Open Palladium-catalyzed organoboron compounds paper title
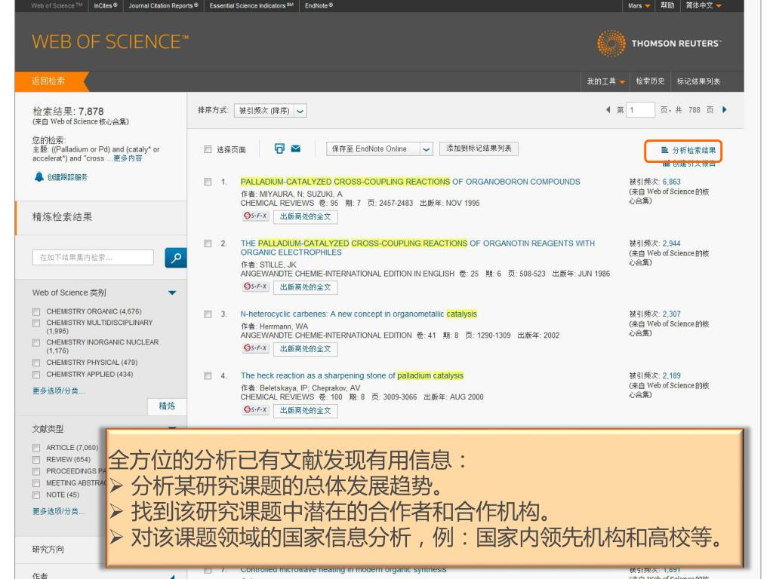The image size is (773, 579). (410, 182)
